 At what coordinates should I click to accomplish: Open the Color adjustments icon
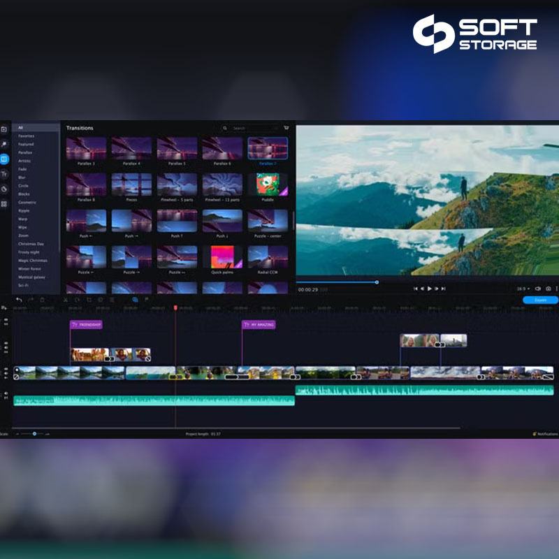click(101, 300)
